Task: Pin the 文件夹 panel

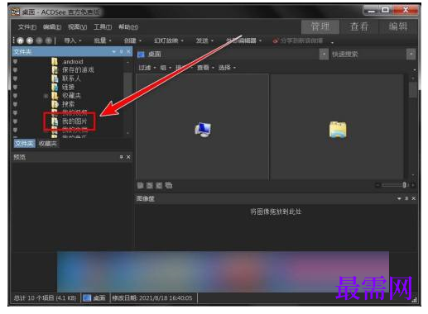Action: click(122, 51)
